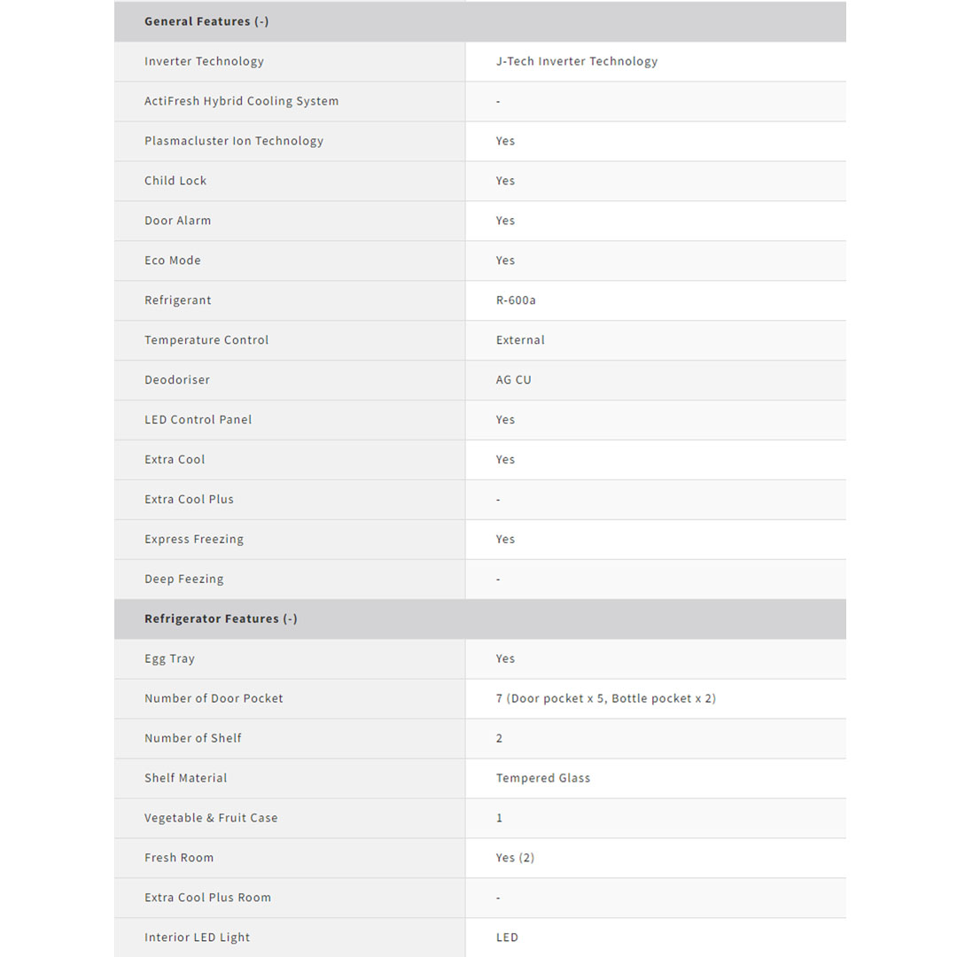This screenshot has height=957, width=957.
Task: Select the J-Tech Inverter Technology value
Action: coord(576,61)
